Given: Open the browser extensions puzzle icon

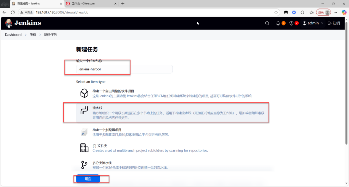Looking at the screenshot, I should 302,12.
